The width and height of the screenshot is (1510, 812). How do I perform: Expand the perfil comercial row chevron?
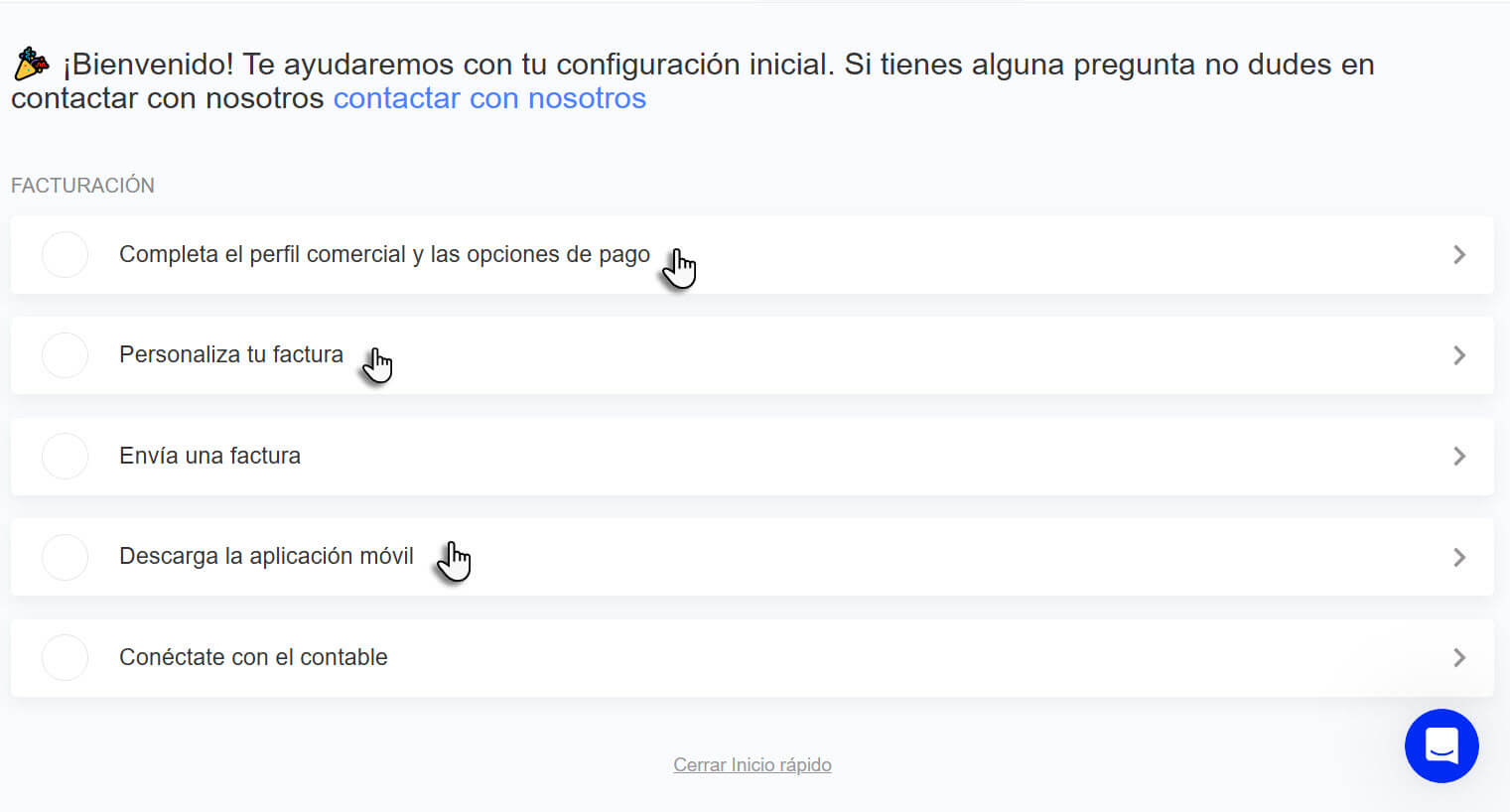[1459, 255]
